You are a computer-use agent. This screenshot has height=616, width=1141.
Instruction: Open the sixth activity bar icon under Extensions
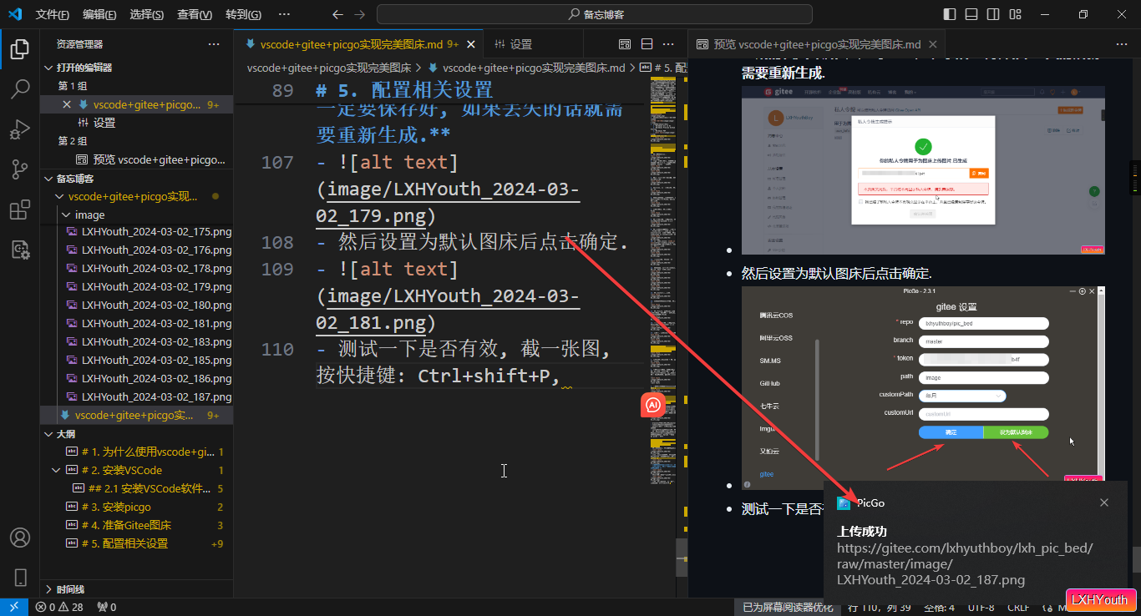click(20, 250)
